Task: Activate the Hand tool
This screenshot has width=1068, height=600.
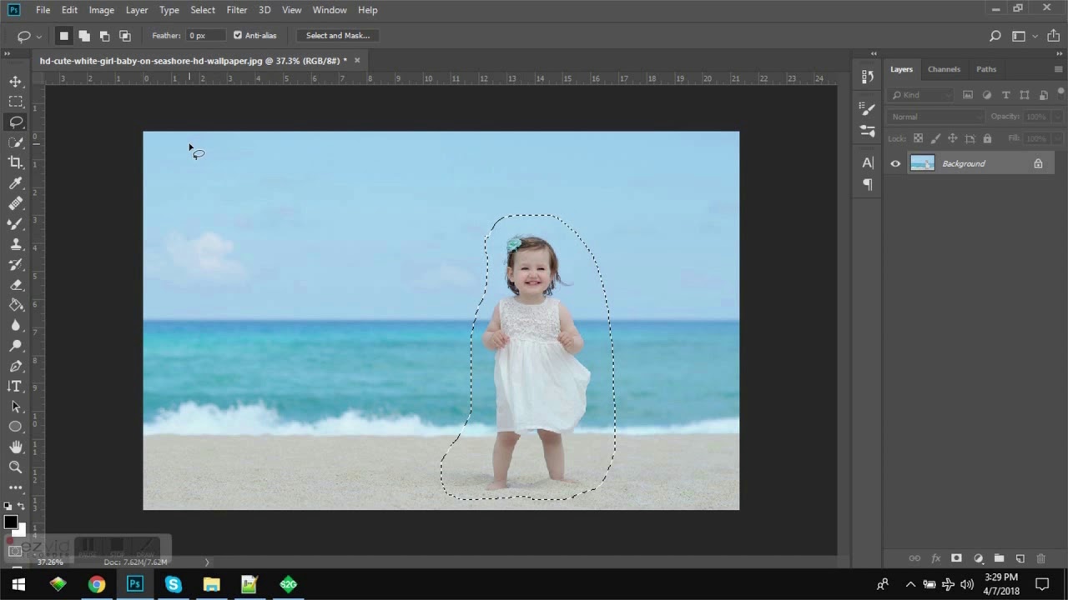Action: tap(15, 447)
